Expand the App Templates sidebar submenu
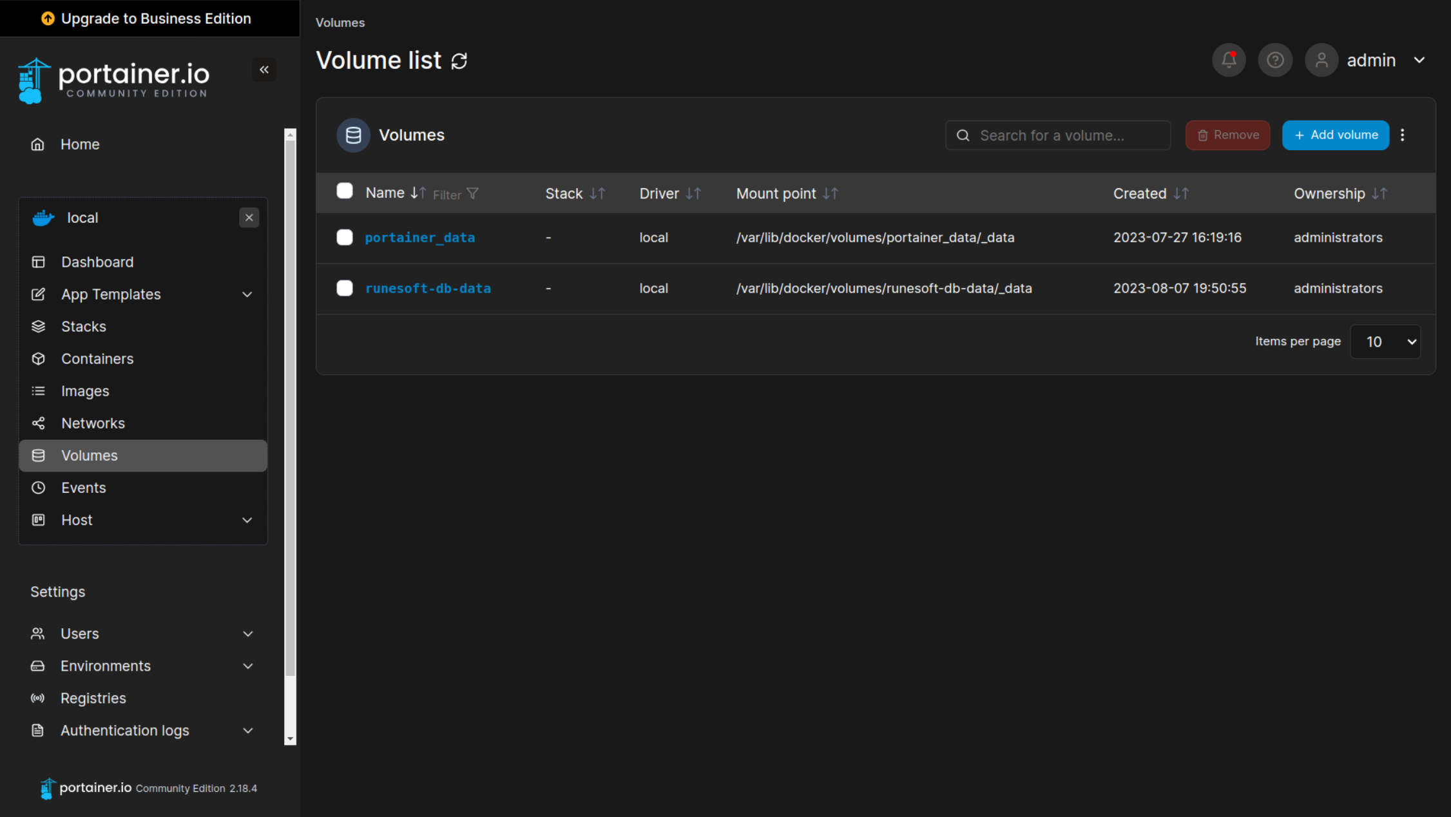1451x817 pixels. [247, 294]
